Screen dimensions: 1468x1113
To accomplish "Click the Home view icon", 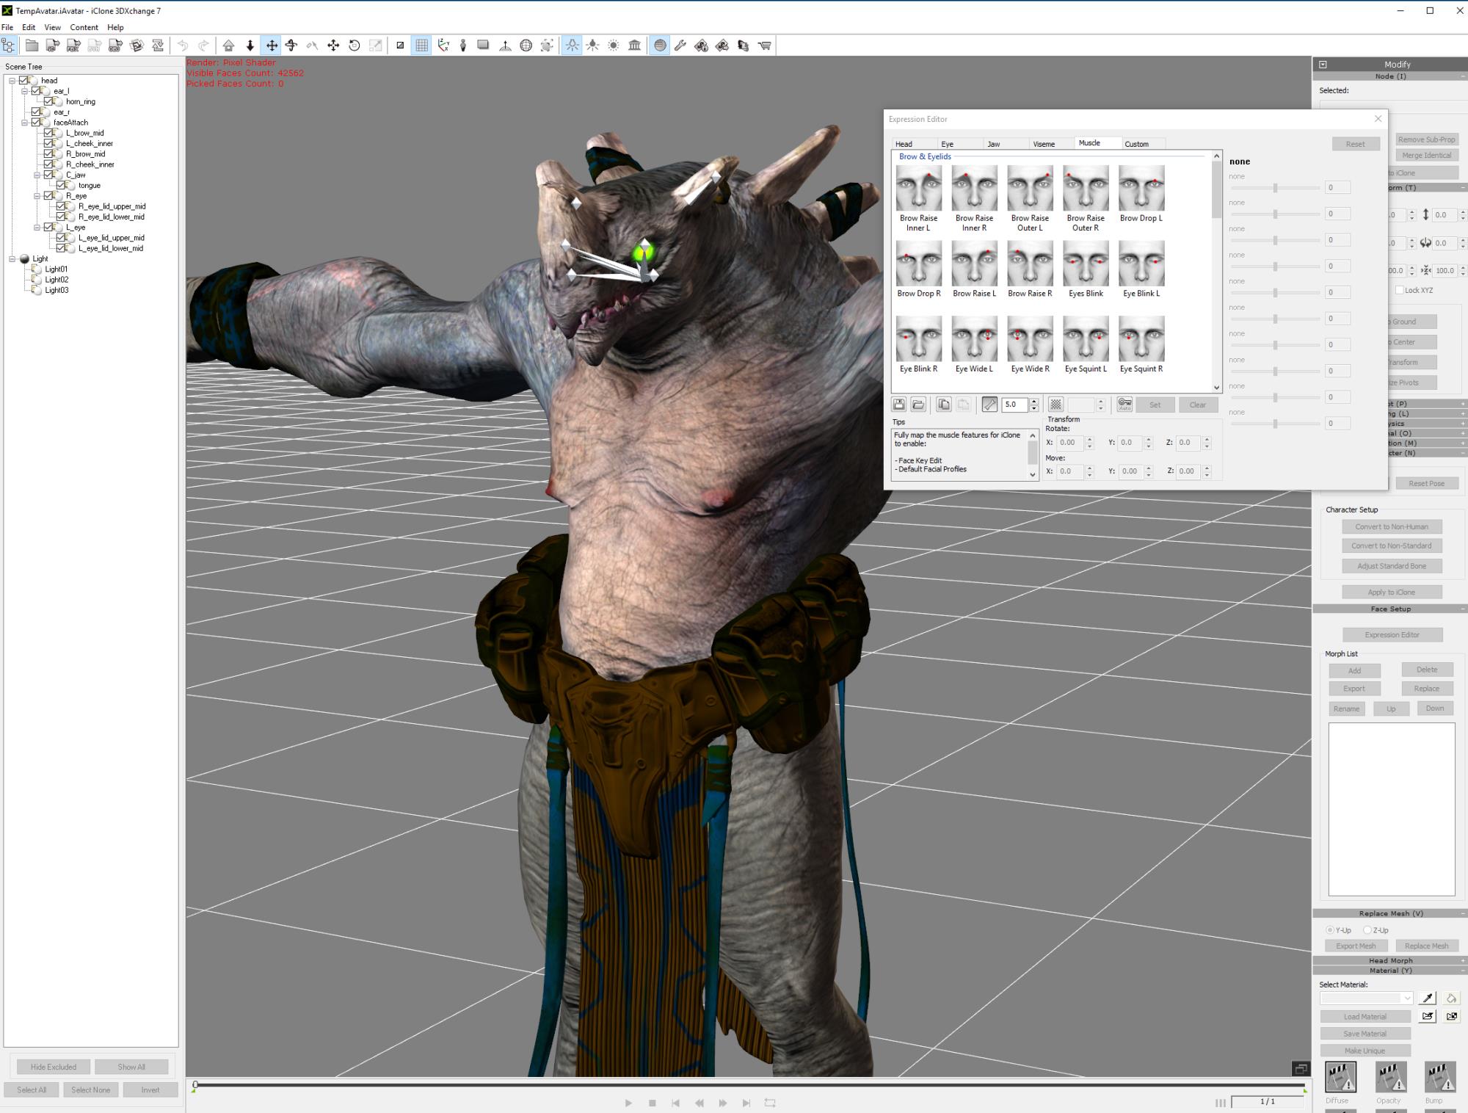I will 229,46.
